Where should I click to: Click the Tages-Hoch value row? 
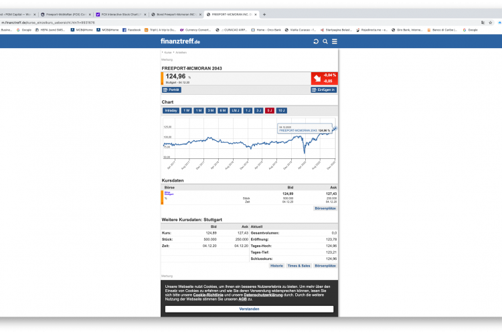pyautogui.click(x=294, y=246)
